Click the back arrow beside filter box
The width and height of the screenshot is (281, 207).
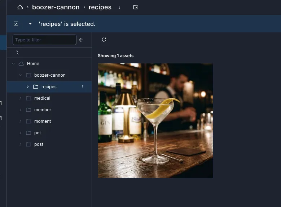point(81,40)
